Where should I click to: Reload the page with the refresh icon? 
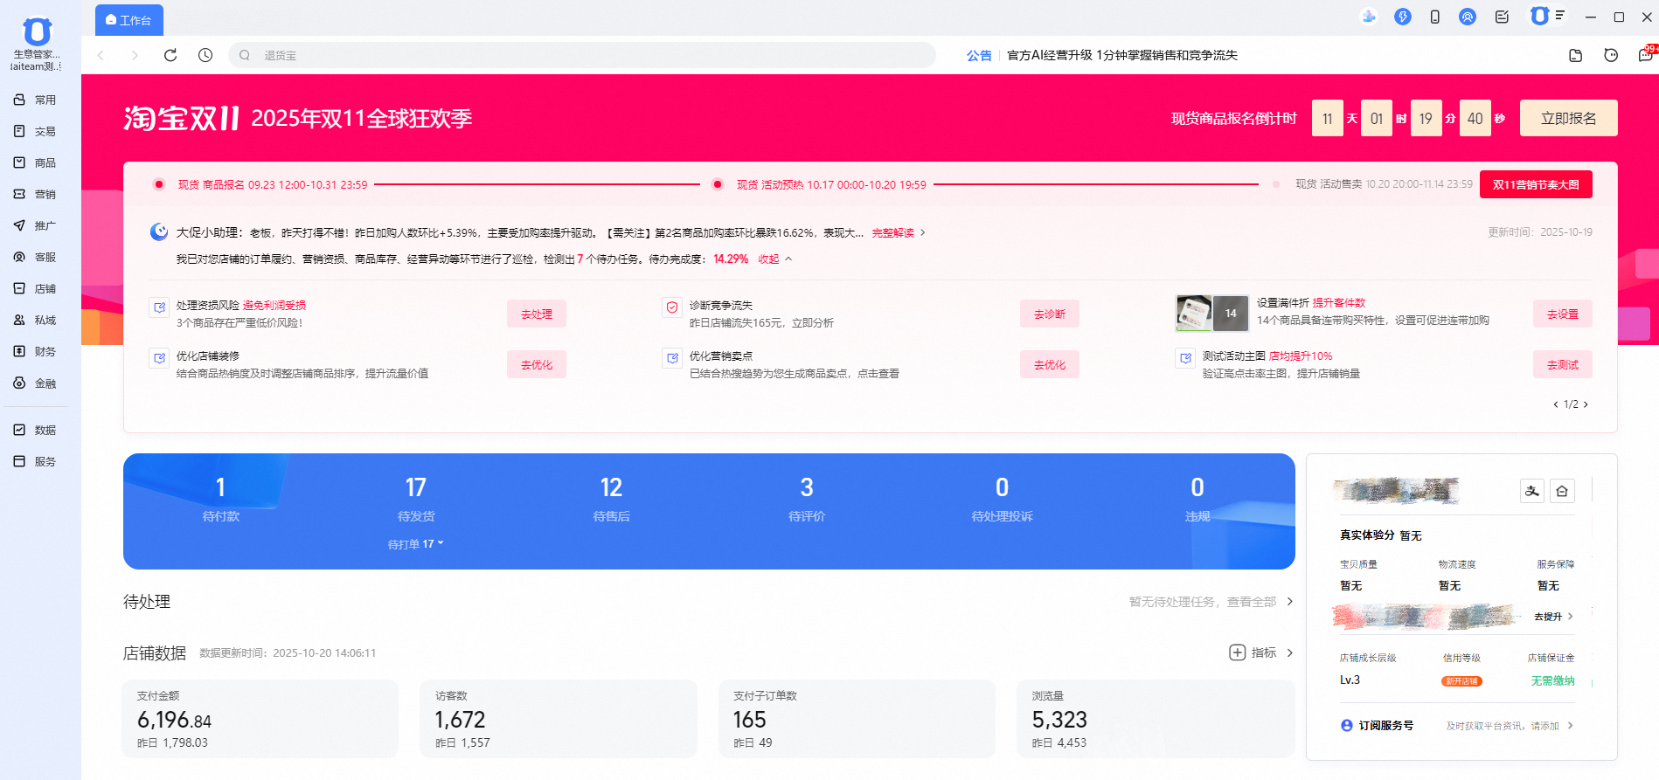(x=170, y=55)
